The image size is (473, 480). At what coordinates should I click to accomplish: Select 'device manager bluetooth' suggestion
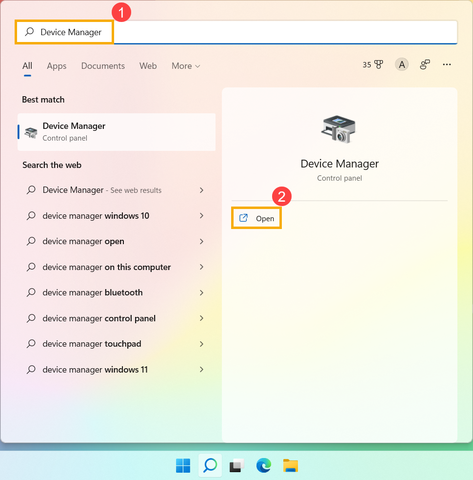[x=117, y=292]
